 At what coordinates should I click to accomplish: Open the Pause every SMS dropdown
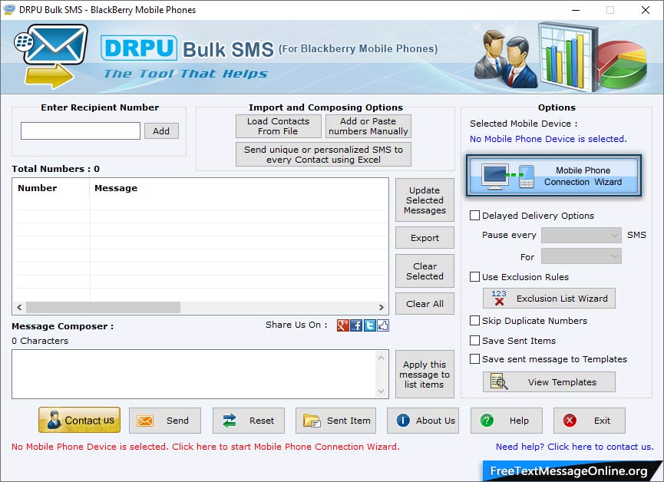(581, 235)
